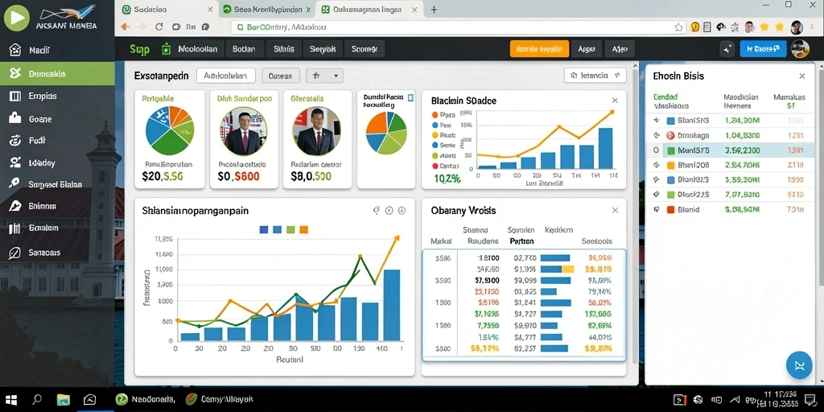Screen dimensions: 824x412
Task: Click the green play logo icon
Action: (16, 18)
